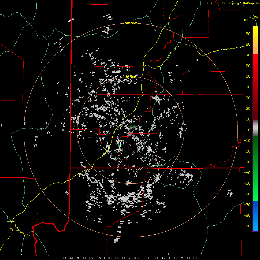Select the positive 20 scale value
The height and width of the screenshot is (260, 260).
(248, 109)
